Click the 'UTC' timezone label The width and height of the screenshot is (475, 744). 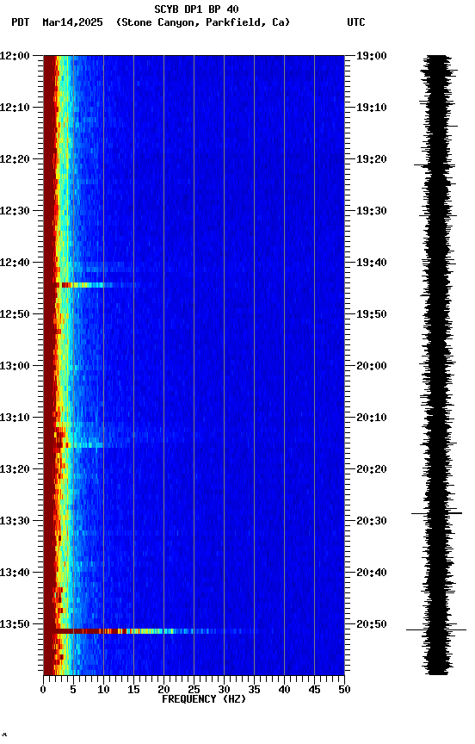(x=356, y=22)
